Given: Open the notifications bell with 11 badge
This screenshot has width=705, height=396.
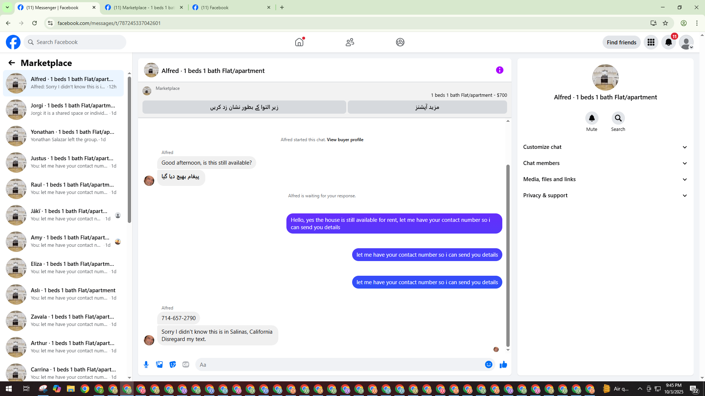Looking at the screenshot, I should pos(669,42).
